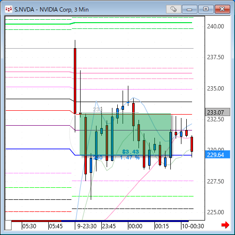Click the blue 229.64 current price label
235x235 pixels.
click(218, 155)
